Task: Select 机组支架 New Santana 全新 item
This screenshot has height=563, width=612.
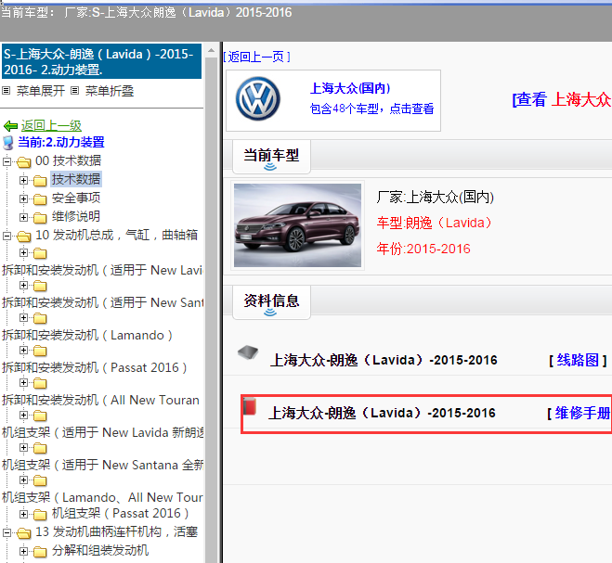Action: (102, 465)
